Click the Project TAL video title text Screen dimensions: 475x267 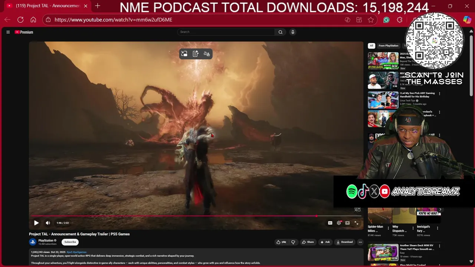click(x=79, y=234)
